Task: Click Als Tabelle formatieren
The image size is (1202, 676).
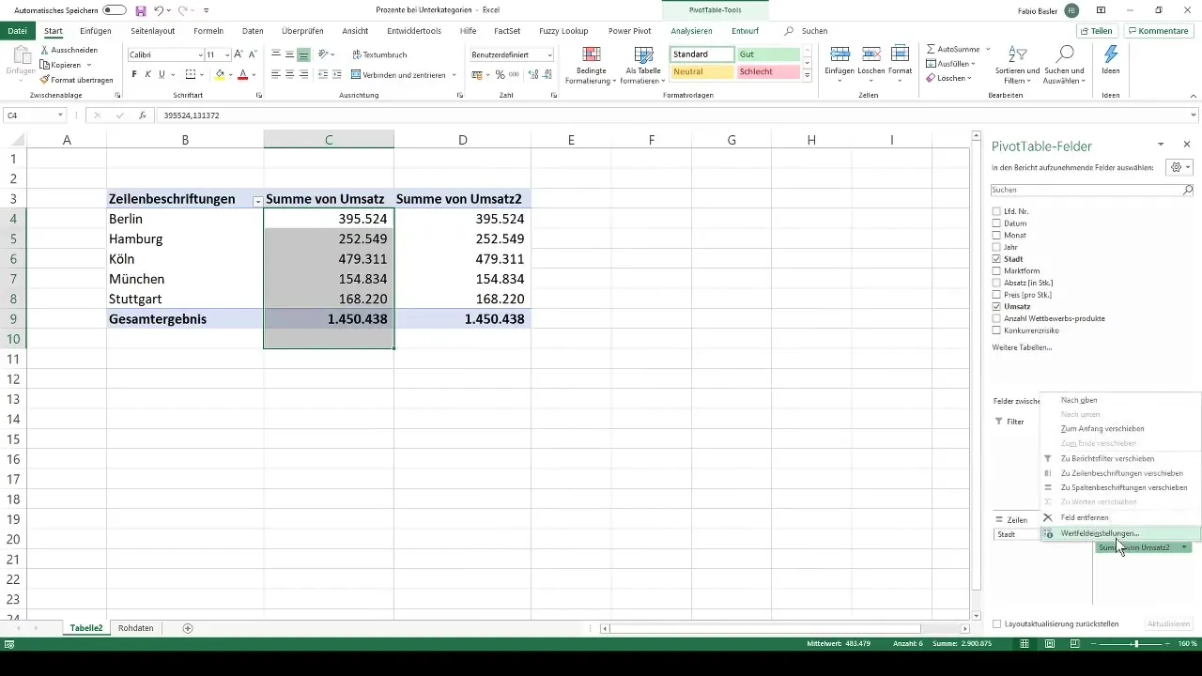Action: (x=643, y=65)
